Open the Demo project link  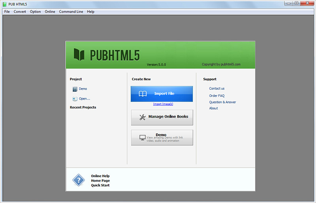(x=83, y=89)
